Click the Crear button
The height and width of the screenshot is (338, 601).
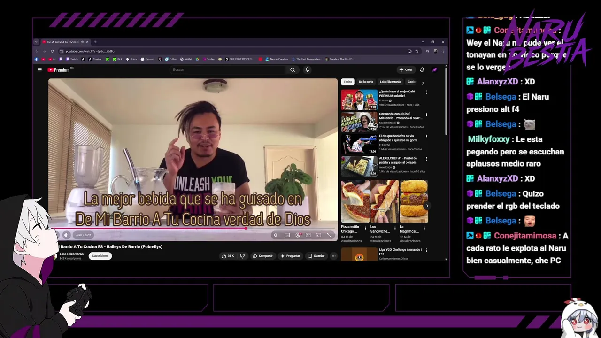tap(406, 70)
